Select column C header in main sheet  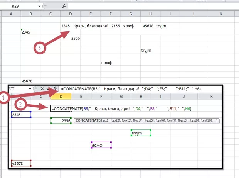coord(50,14)
